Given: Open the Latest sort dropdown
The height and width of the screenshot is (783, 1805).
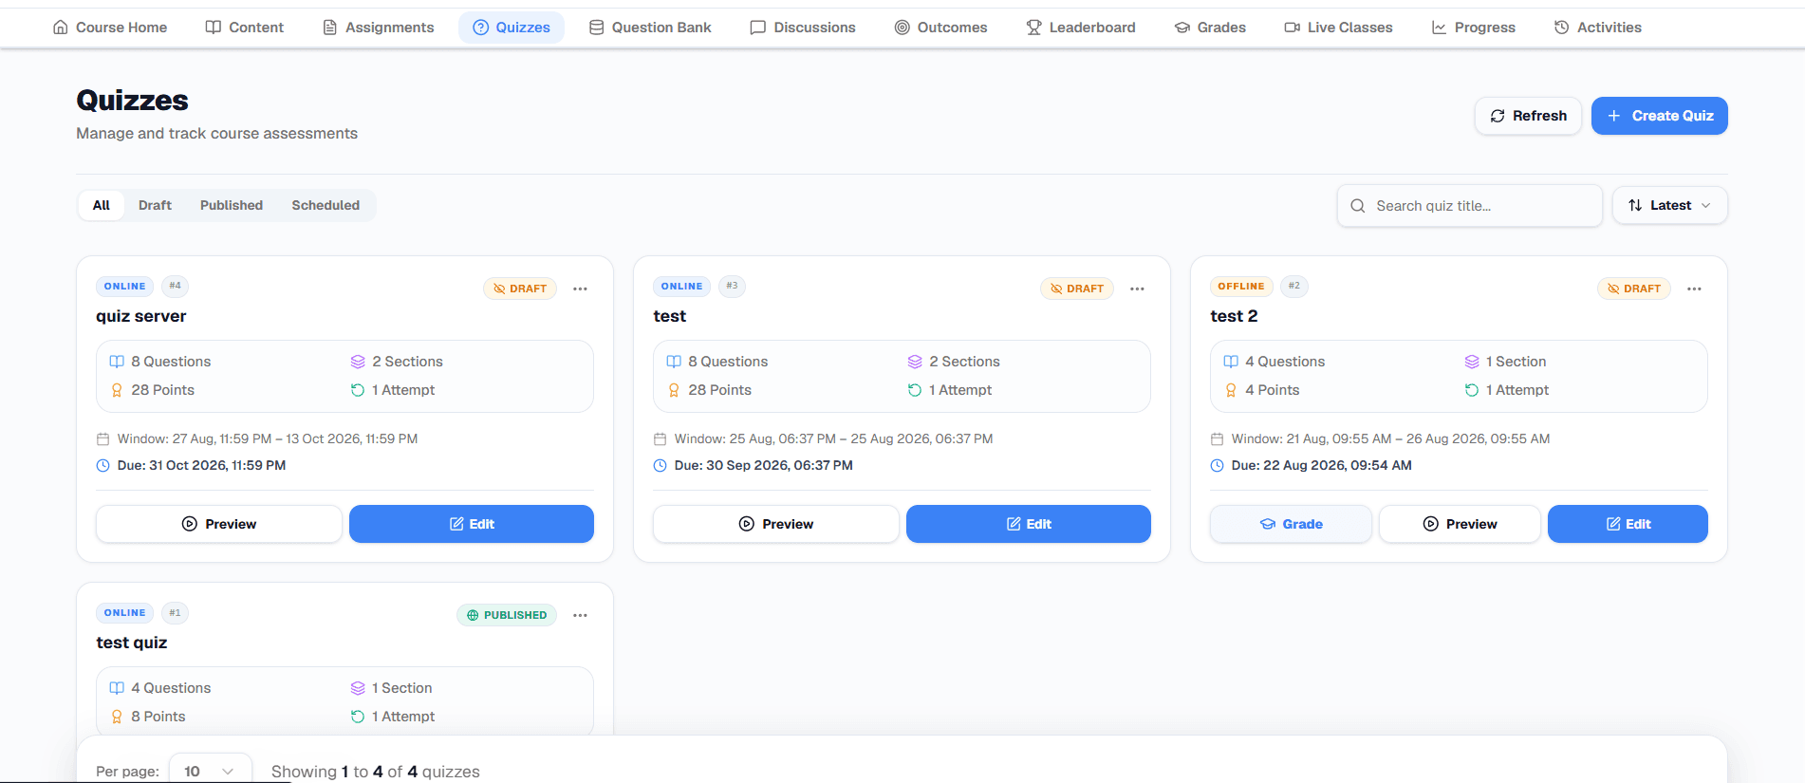Looking at the screenshot, I should 1670,205.
